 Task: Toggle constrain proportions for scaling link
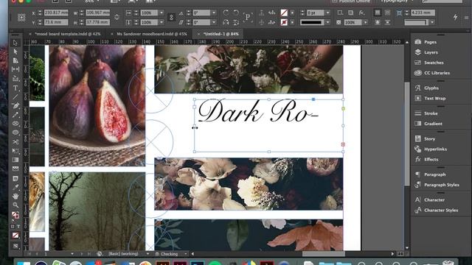(x=171, y=18)
